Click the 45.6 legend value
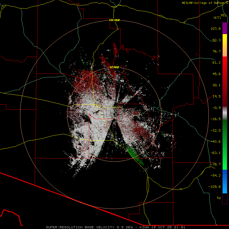 pos(217,74)
